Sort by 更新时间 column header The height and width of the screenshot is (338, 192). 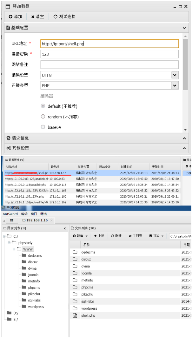pos(165,167)
